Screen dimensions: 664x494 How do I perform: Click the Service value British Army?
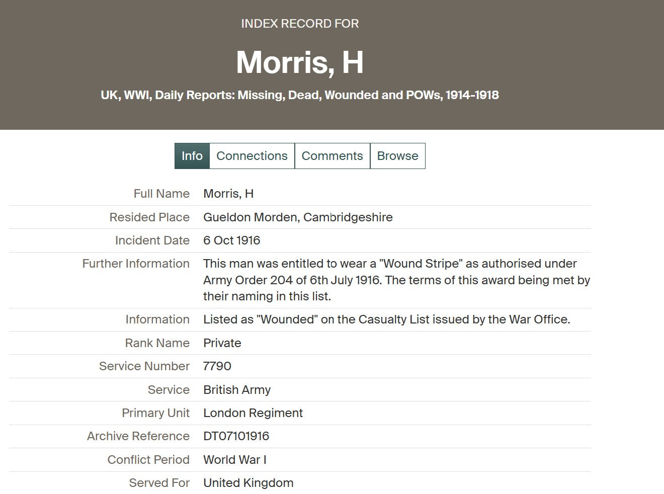tap(237, 390)
